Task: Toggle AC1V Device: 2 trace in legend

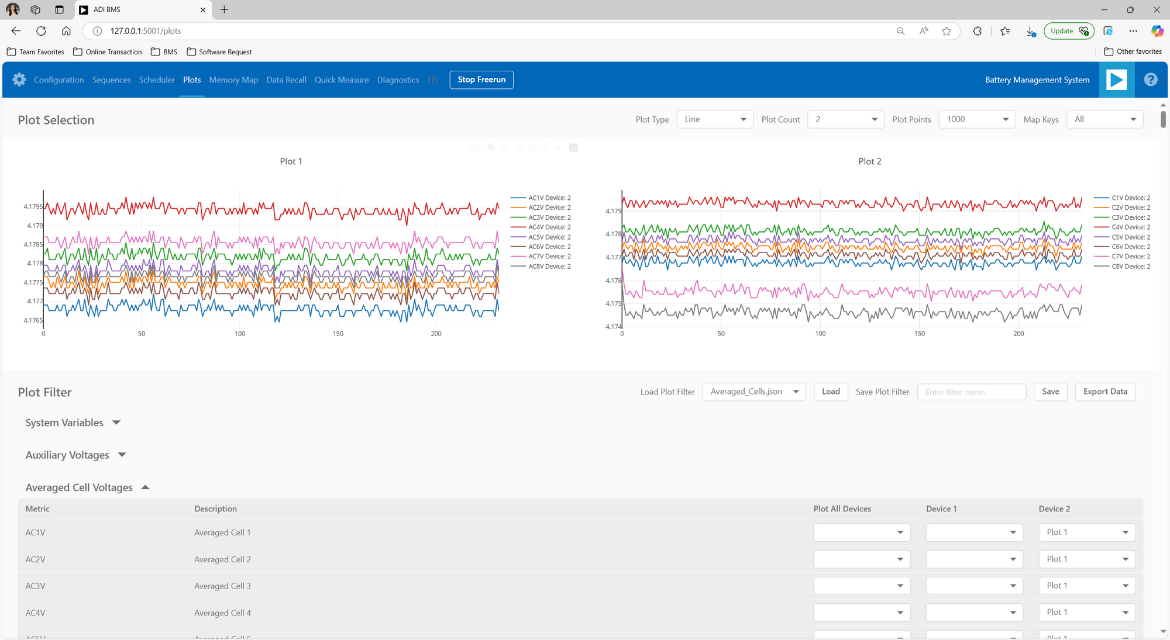Action: pos(540,198)
